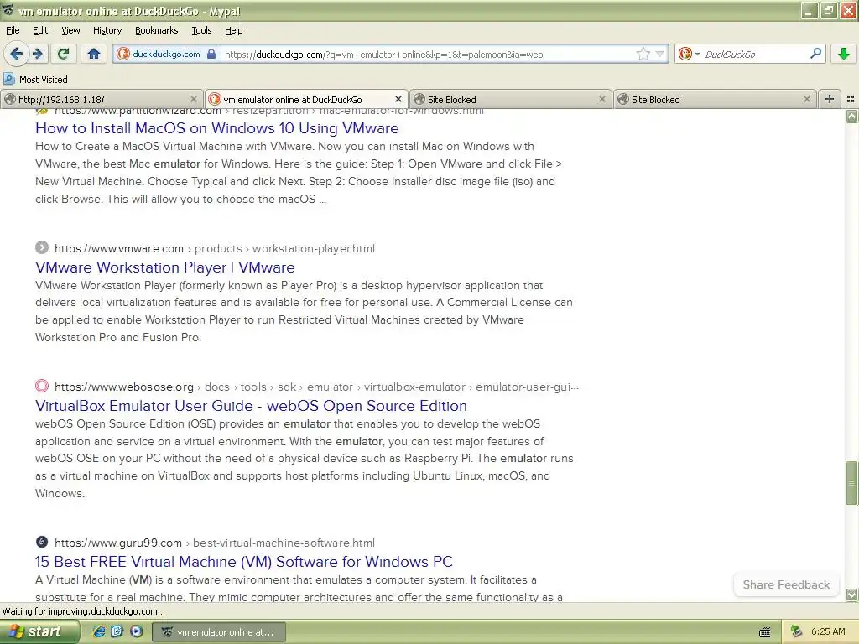This screenshot has height=644, width=859.
Task: Open the Downloads green arrow button
Action: [843, 54]
